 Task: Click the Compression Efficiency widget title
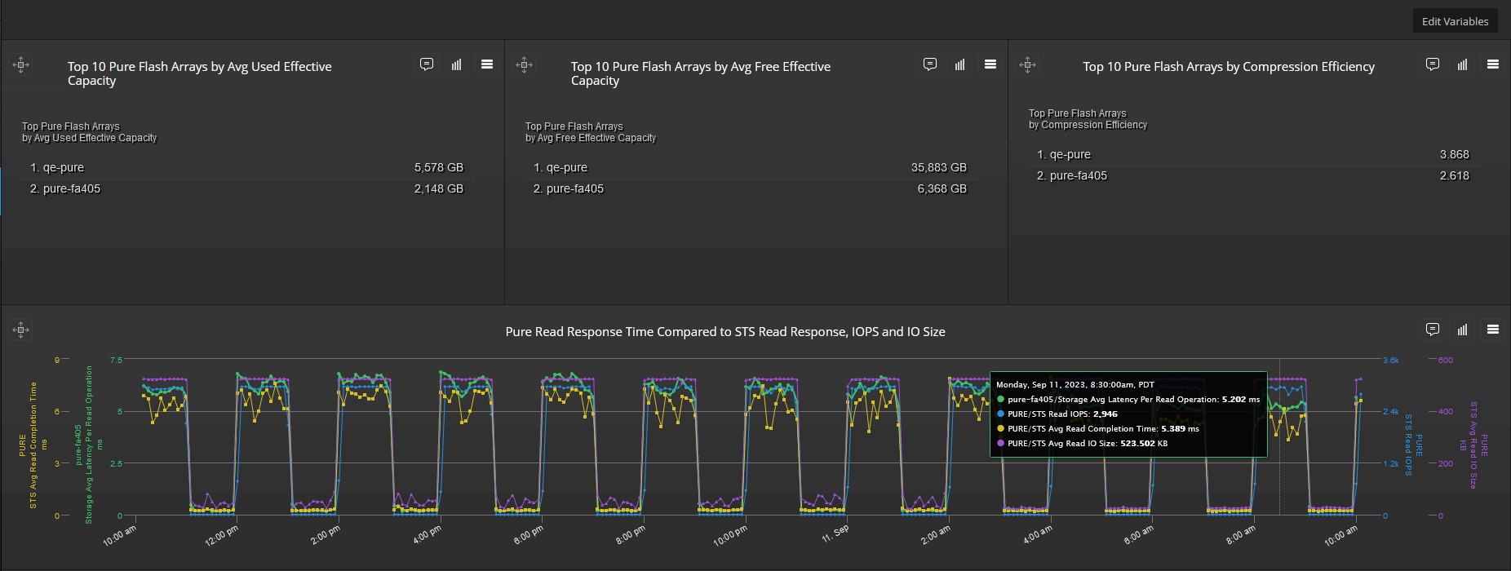click(1229, 67)
